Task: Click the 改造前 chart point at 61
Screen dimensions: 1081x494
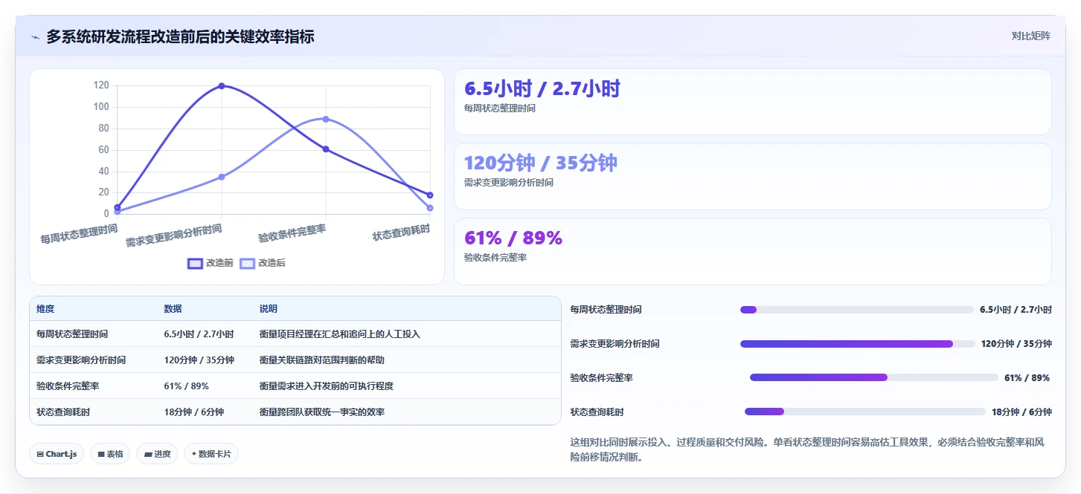Action: tap(326, 149)
